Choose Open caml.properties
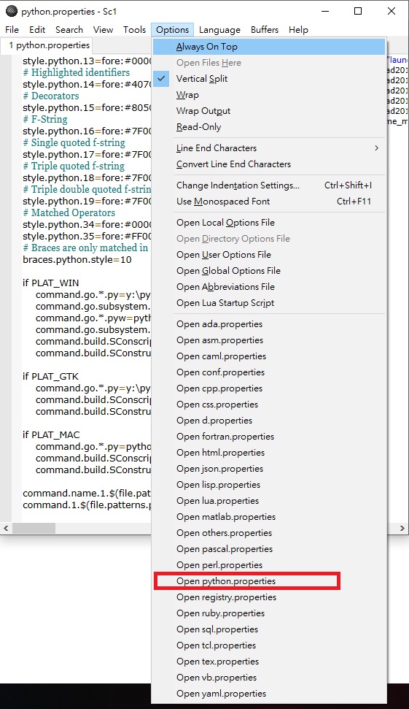Screen dimensions: 409x709 pyautogui.click(x=269, y=356)
